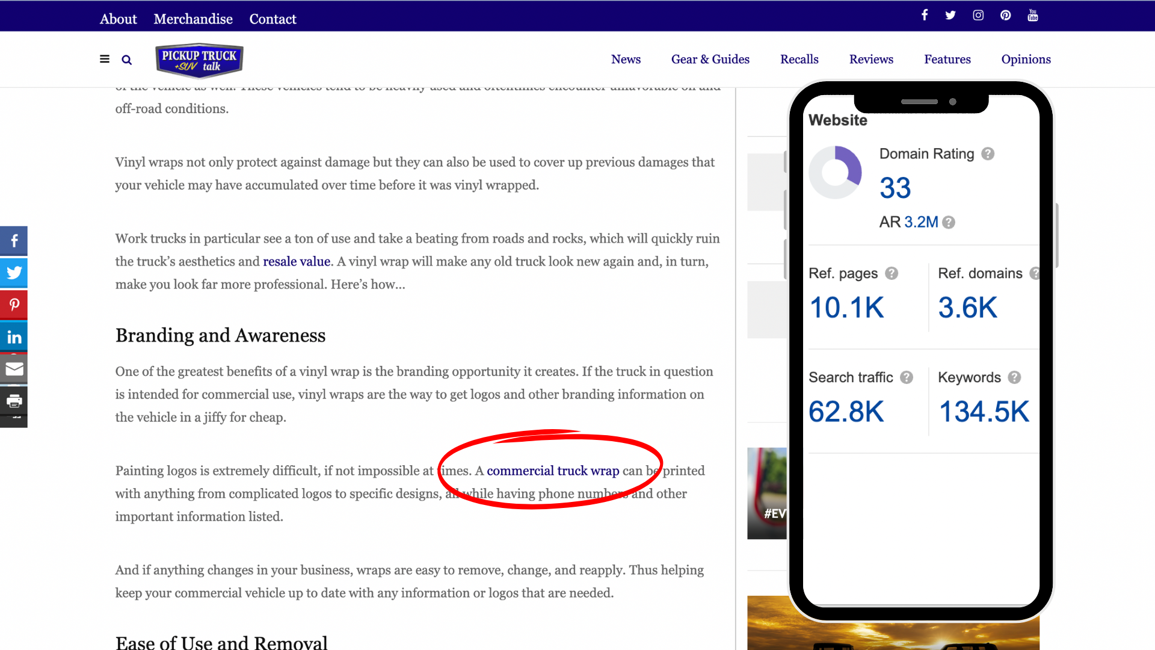Follow the 'resale value' link

click(297, 261)
